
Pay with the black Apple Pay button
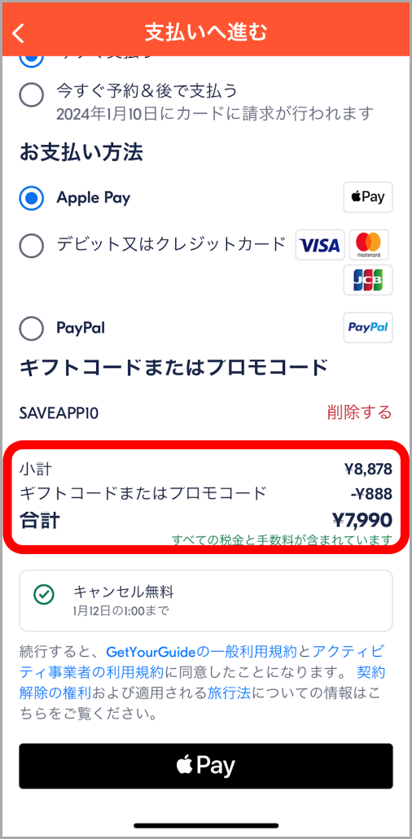(206, 766)
